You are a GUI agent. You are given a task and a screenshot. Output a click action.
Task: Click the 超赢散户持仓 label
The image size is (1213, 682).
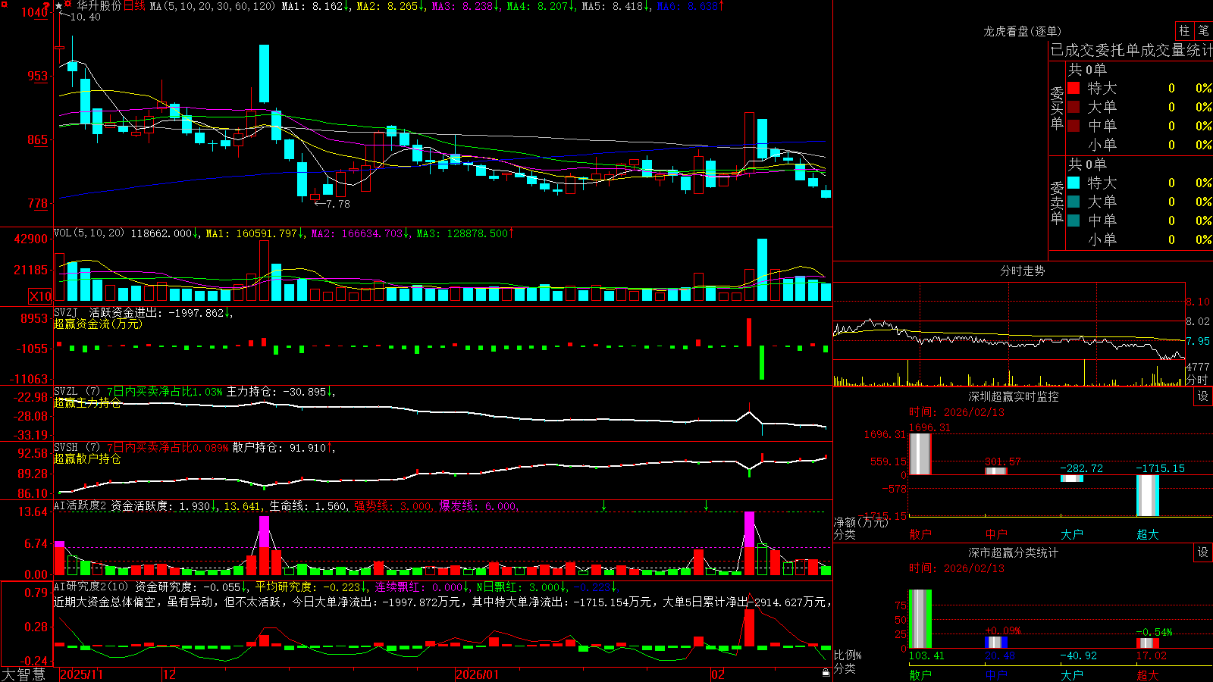click(87, 458)
